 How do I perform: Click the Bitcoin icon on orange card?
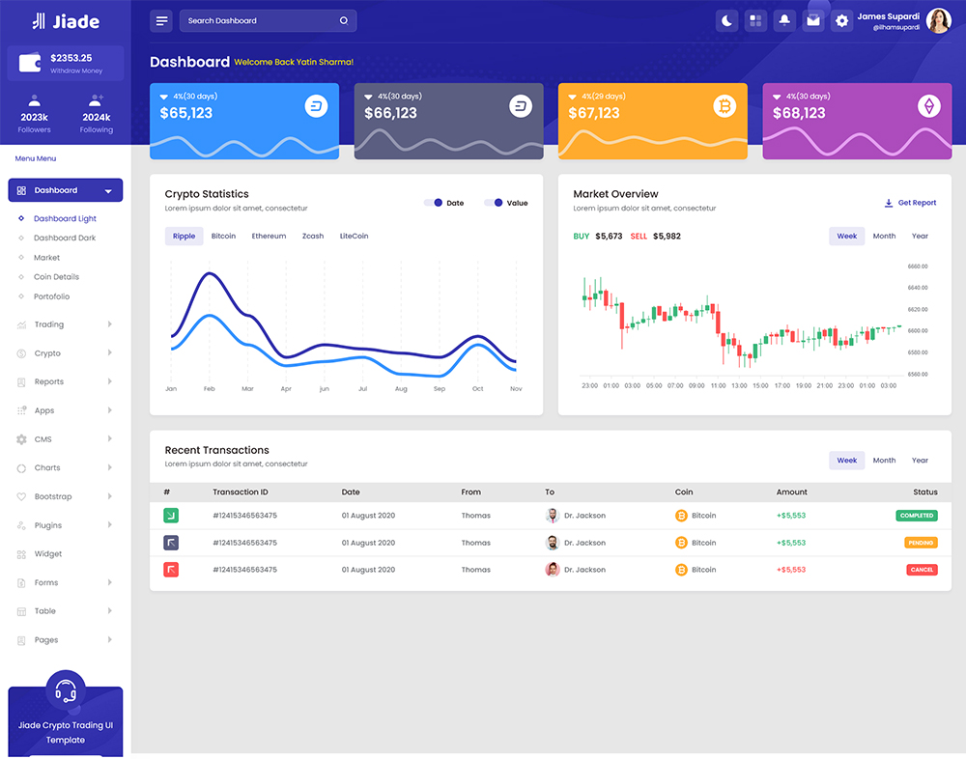click(x=724, y=106)
